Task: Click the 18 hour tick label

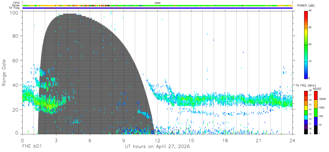Action: [225, 140]
